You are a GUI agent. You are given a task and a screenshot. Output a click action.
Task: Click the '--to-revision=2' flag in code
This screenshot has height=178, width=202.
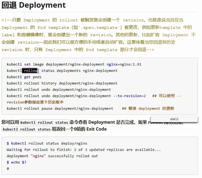[129, 96]
